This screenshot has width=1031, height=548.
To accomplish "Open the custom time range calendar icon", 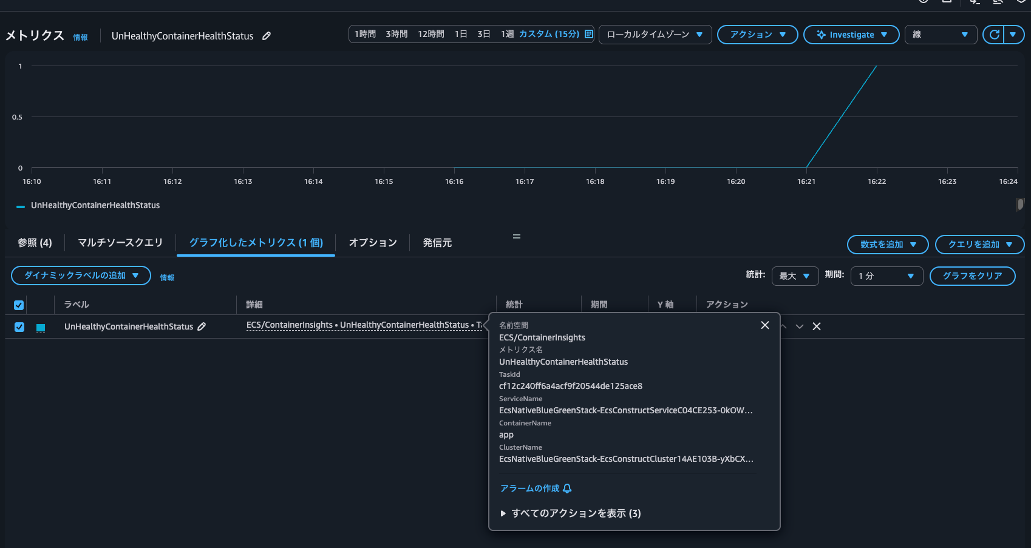I will click(x=588, y=34).
